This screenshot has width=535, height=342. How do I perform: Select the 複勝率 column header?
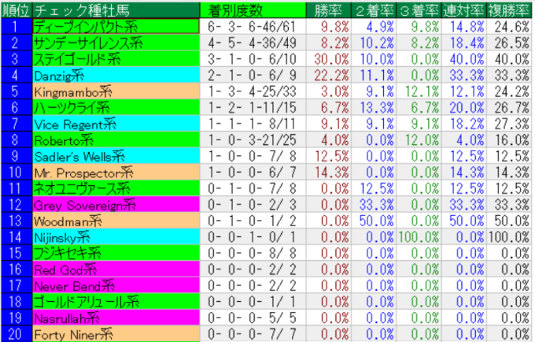(x=508, y=9)
